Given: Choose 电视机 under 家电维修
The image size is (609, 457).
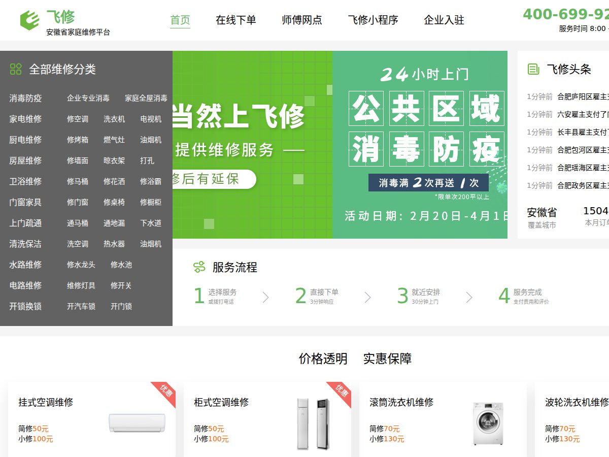Looking at the screenshot, I should pos(151,119).
